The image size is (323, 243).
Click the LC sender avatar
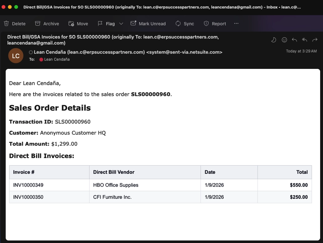15,55
